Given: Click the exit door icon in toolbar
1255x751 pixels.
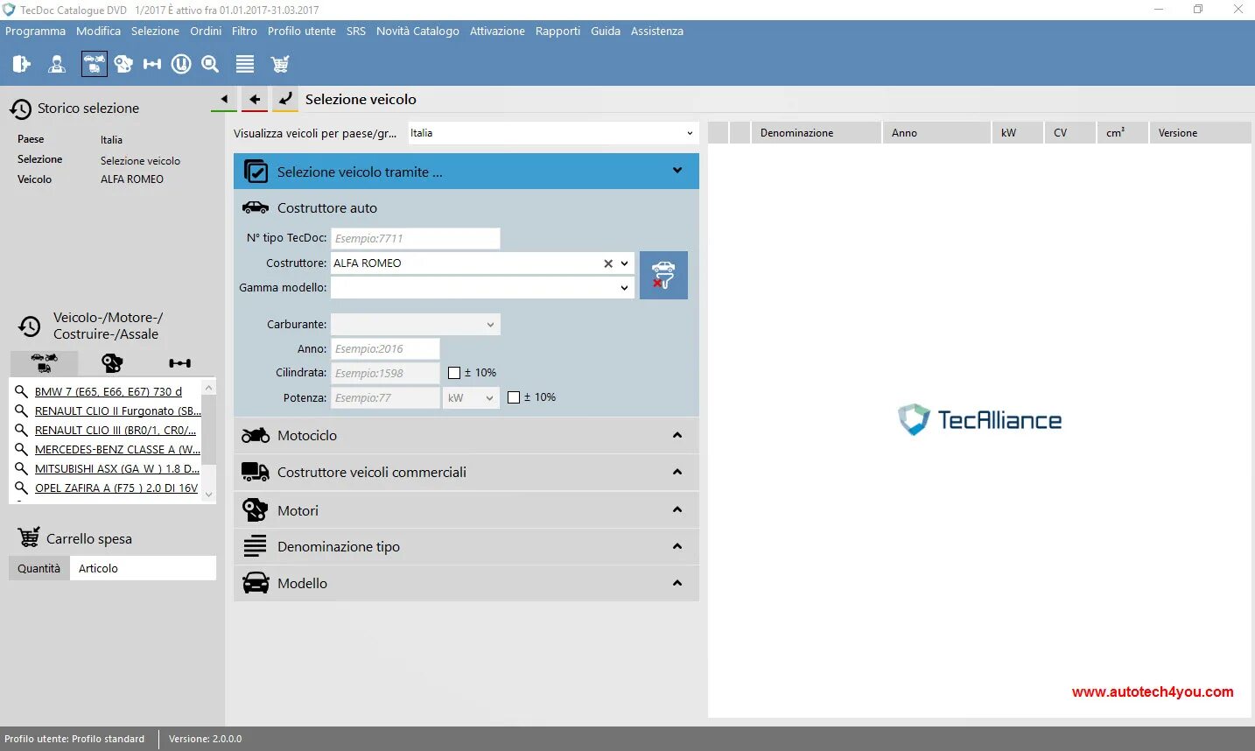Looking at the screenshot, I should [22, 64].
